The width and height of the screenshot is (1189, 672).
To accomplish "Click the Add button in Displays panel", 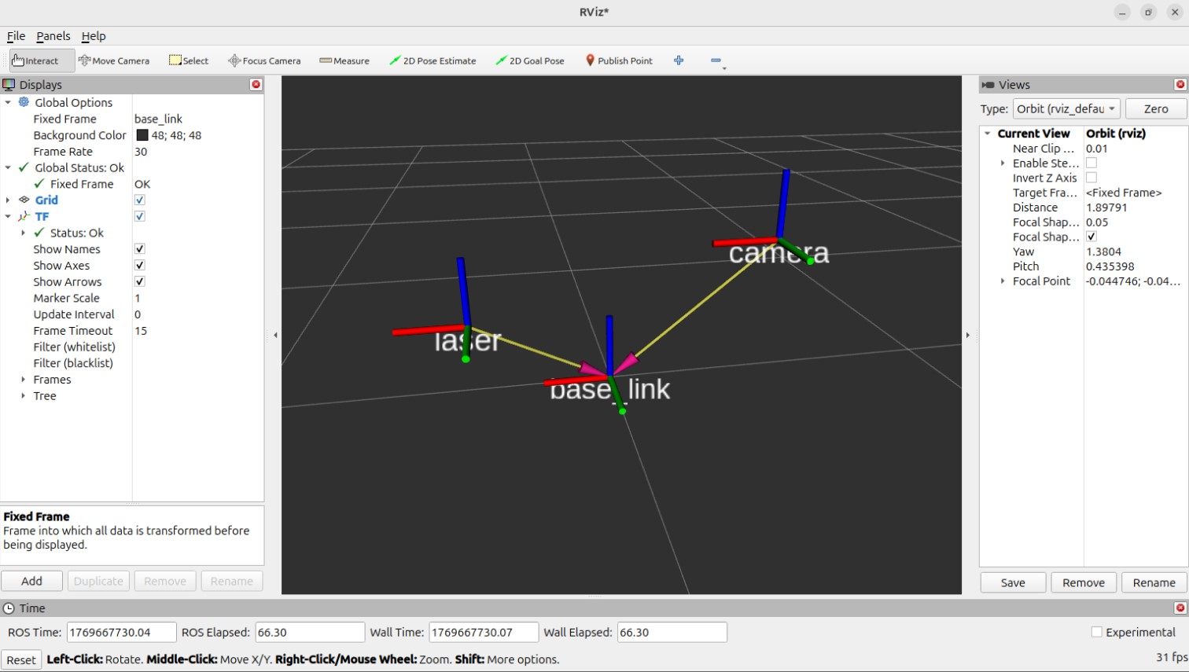I will tap(31, 581).
